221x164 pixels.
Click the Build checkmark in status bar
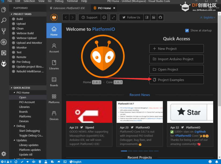click(22, 162)
